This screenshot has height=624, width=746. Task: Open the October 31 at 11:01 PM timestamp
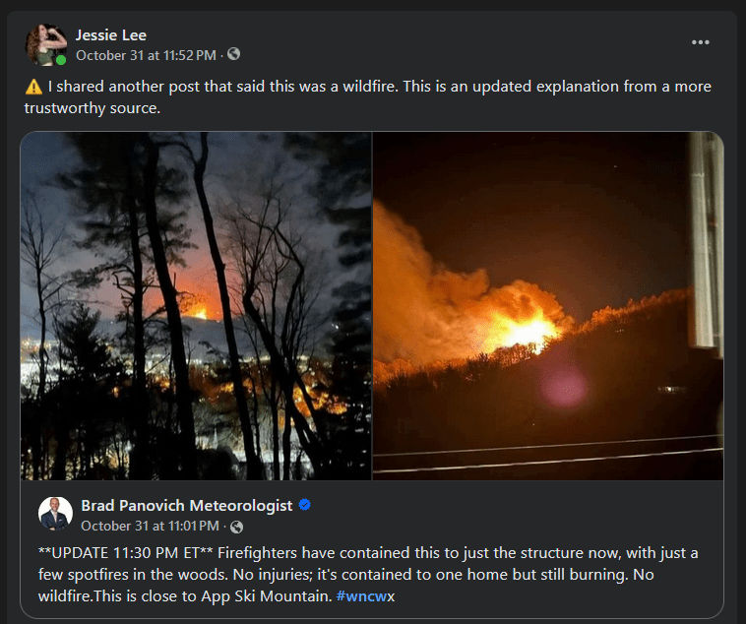pos(150,526)
